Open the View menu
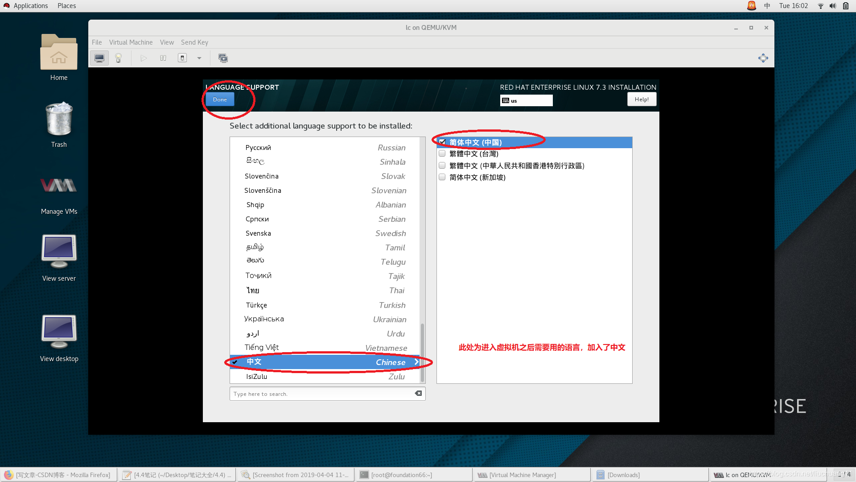Image resolution: width=856 pixels, height=482 pixels. [167, 42]
